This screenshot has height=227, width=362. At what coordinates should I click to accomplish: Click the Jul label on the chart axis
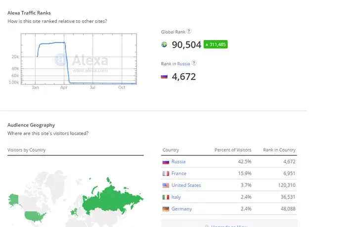(92, 88)
